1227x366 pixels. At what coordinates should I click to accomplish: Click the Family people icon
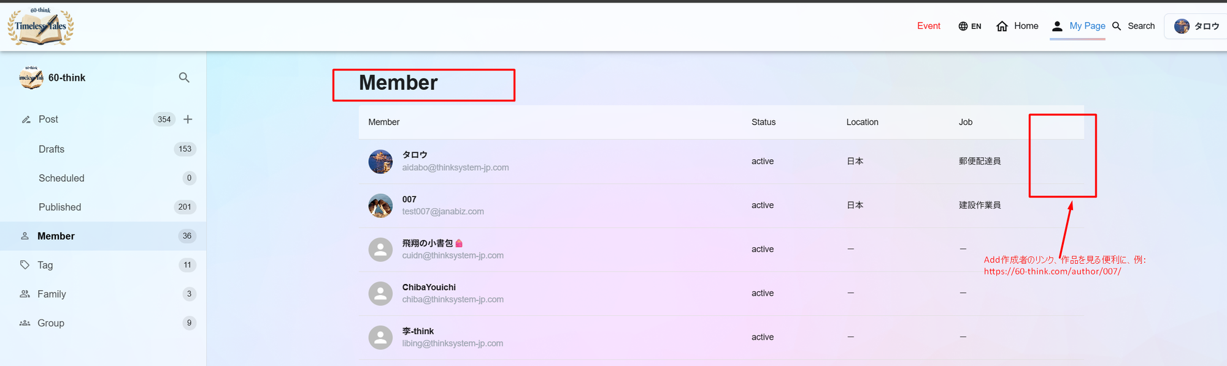coord(25,294)
